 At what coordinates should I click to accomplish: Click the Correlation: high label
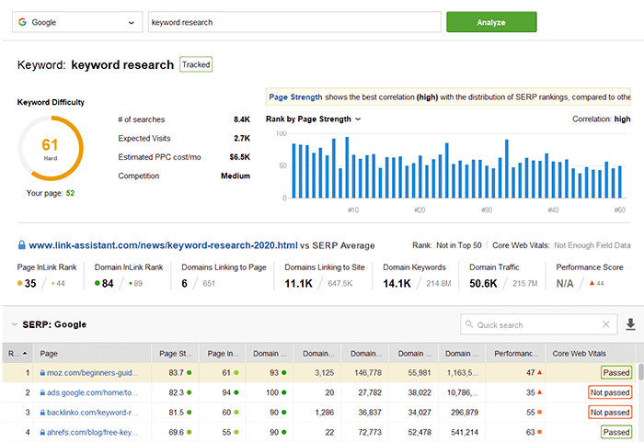pos(602,119)
